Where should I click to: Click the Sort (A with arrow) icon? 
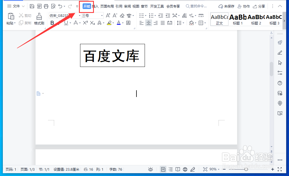(184, 15)
